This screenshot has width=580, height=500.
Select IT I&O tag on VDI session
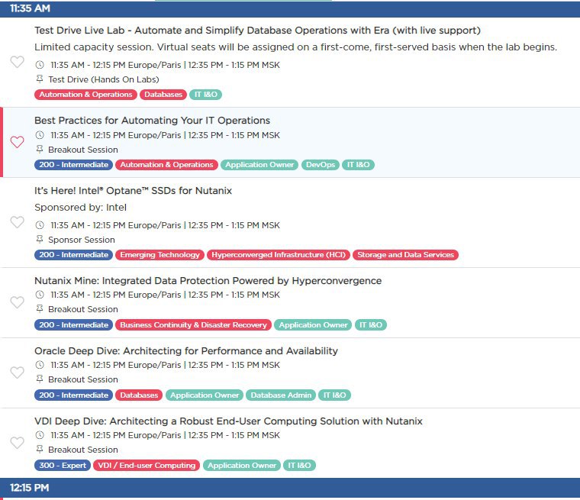pos(300,465)
